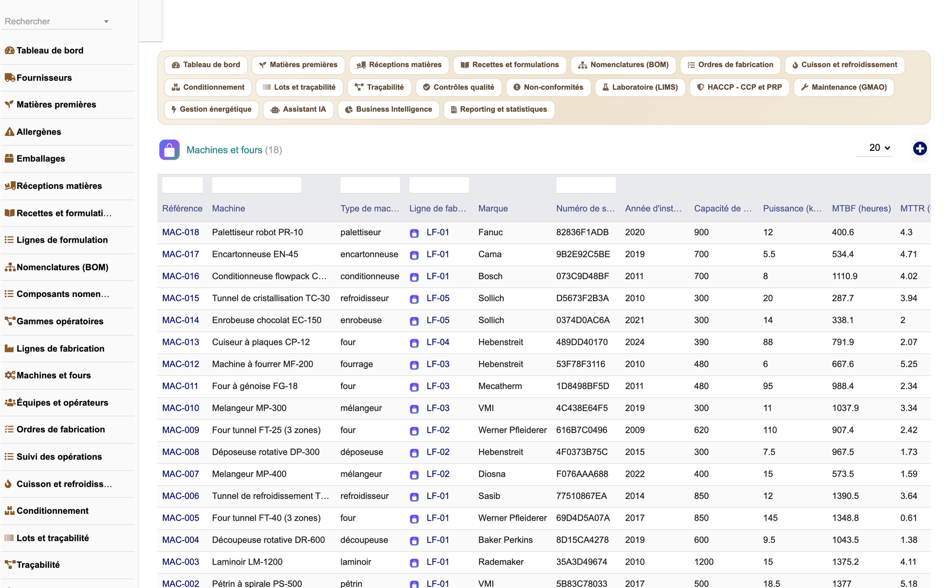This screenshot has width=951, height=588.
Task: Click the line icon in the MAC-013 row
Action: 414,343
